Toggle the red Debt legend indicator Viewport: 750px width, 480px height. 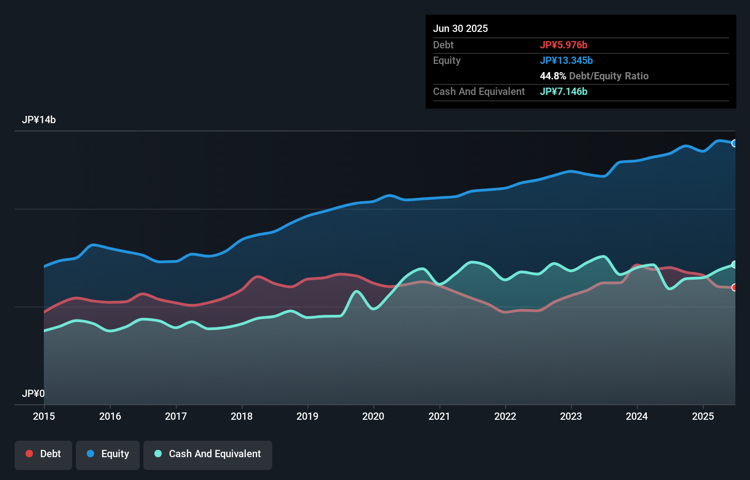click(29, 454)
